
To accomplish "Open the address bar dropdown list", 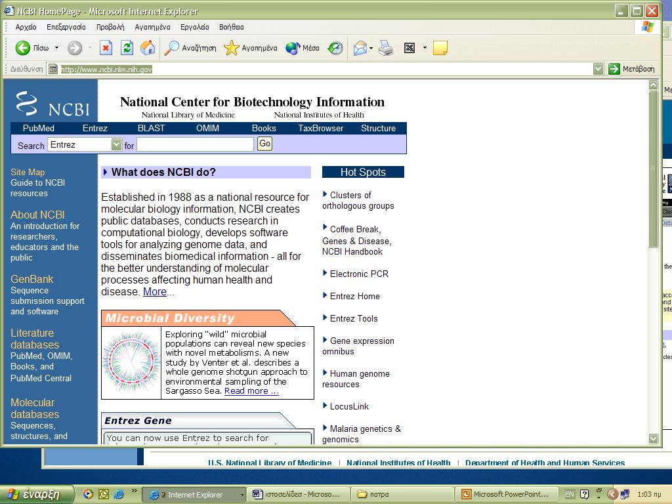I will (598, 68).
